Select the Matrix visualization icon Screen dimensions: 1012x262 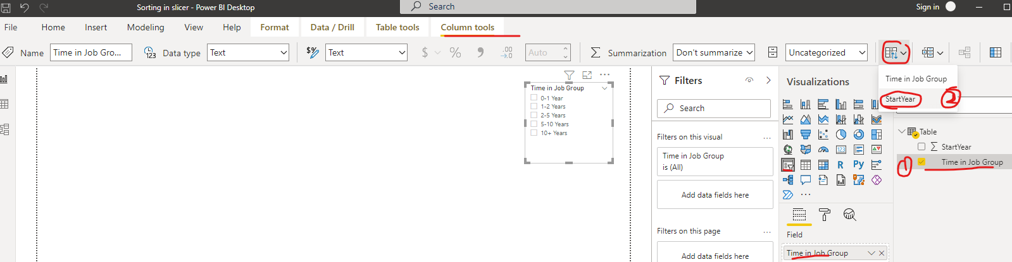(823, 165)
